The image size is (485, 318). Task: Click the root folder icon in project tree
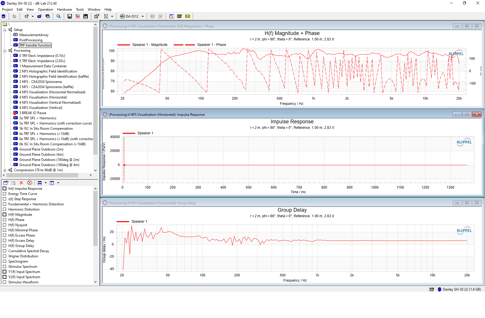5,24
